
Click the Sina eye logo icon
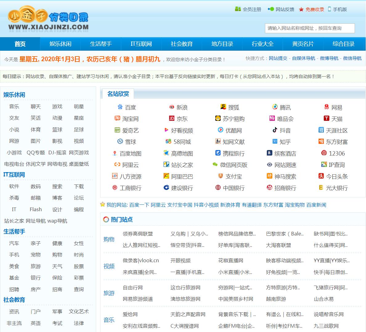[x=172, y=107]
